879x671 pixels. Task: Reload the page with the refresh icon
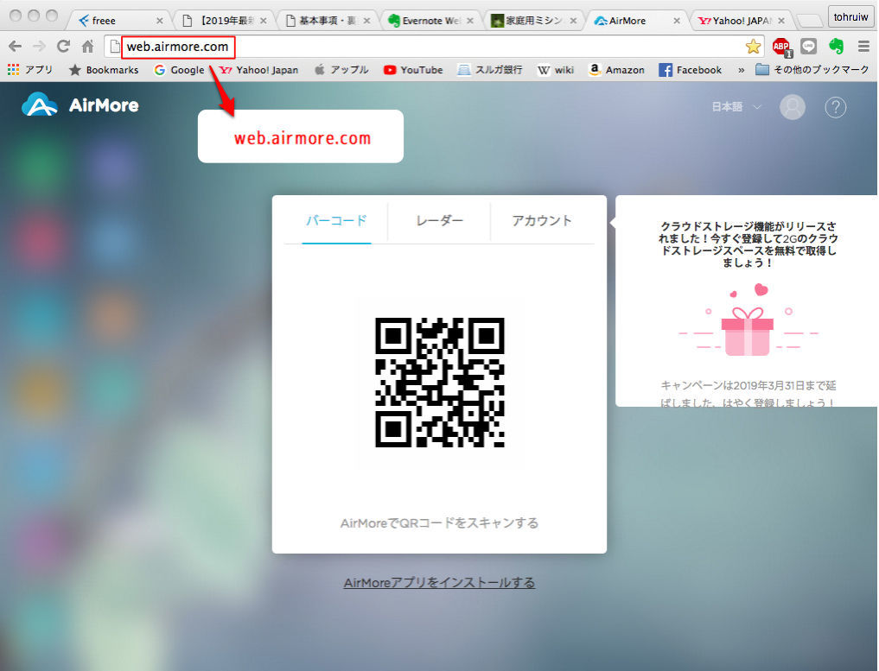point(63,46)
